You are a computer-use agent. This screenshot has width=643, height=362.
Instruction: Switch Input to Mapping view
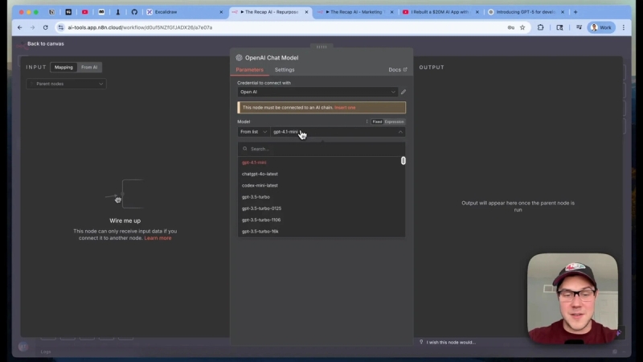(63, 68)
